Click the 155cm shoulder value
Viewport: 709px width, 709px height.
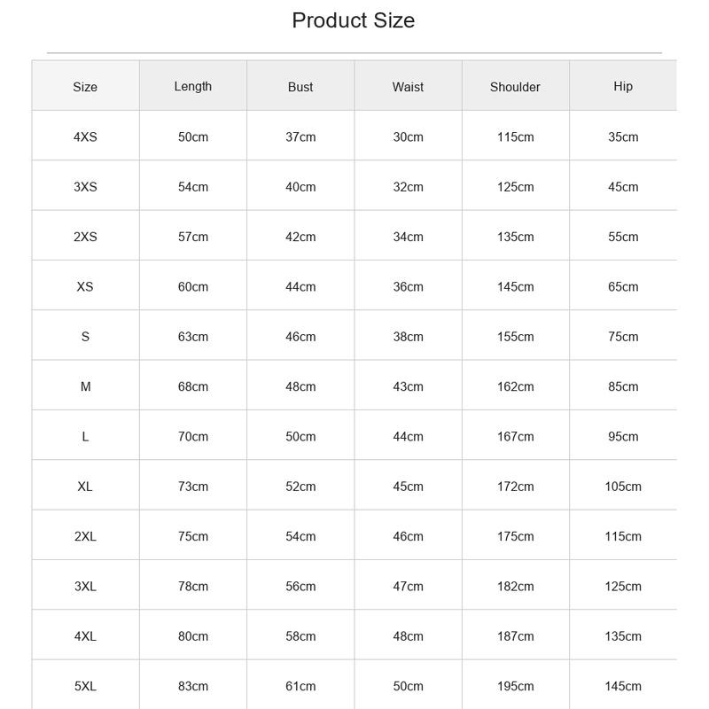click(x=516, y=337)
